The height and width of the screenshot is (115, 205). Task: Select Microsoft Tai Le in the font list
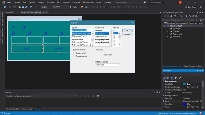(x=79, y=36)
